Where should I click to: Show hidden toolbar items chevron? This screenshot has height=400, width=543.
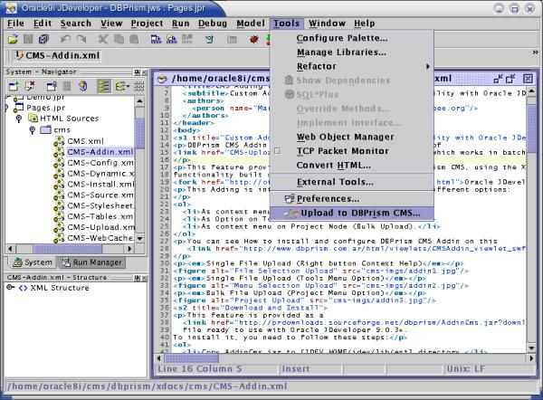(x=536, y=52)
